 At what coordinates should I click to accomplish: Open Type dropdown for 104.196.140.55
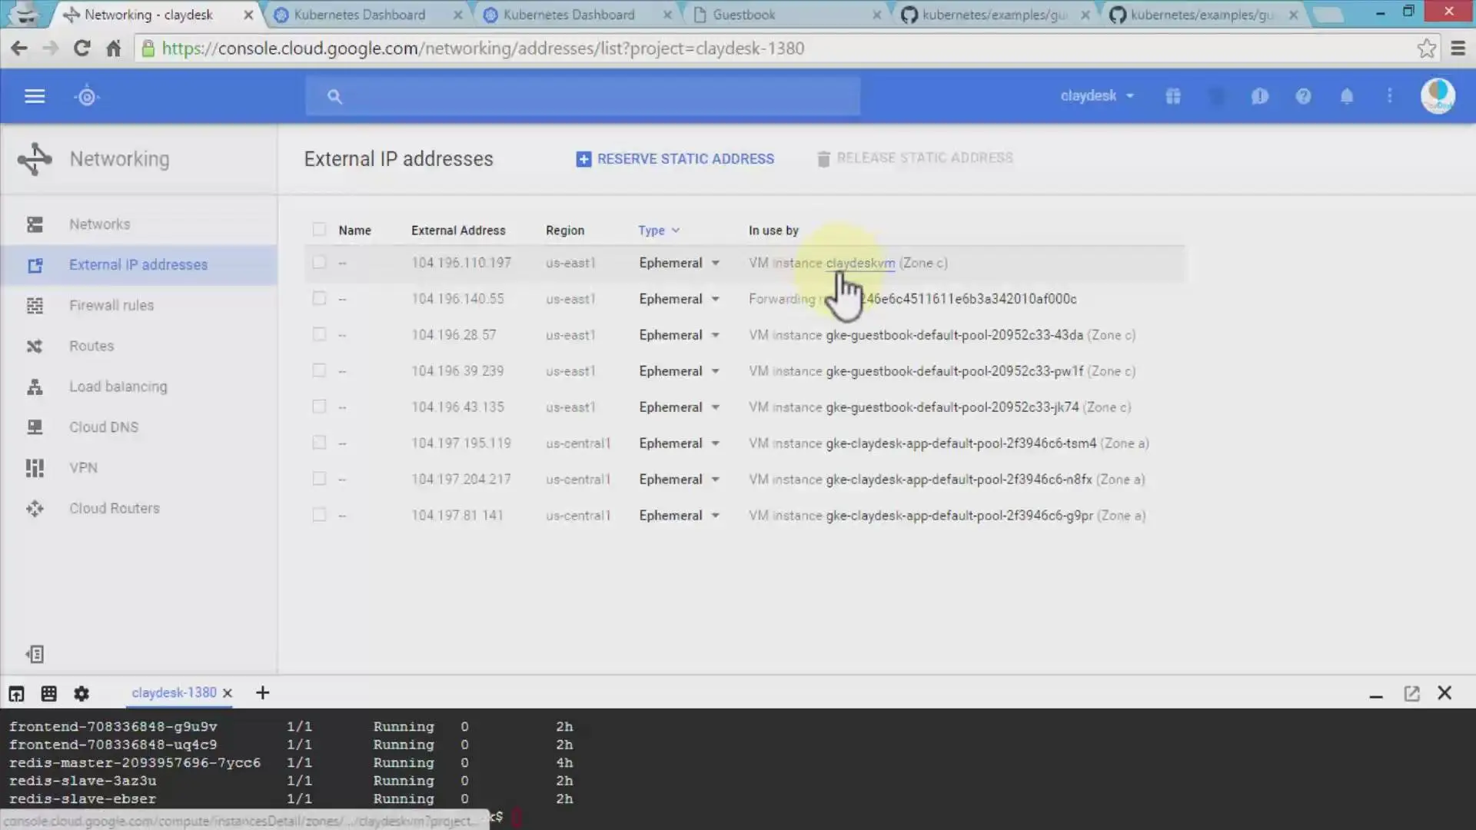679,299
